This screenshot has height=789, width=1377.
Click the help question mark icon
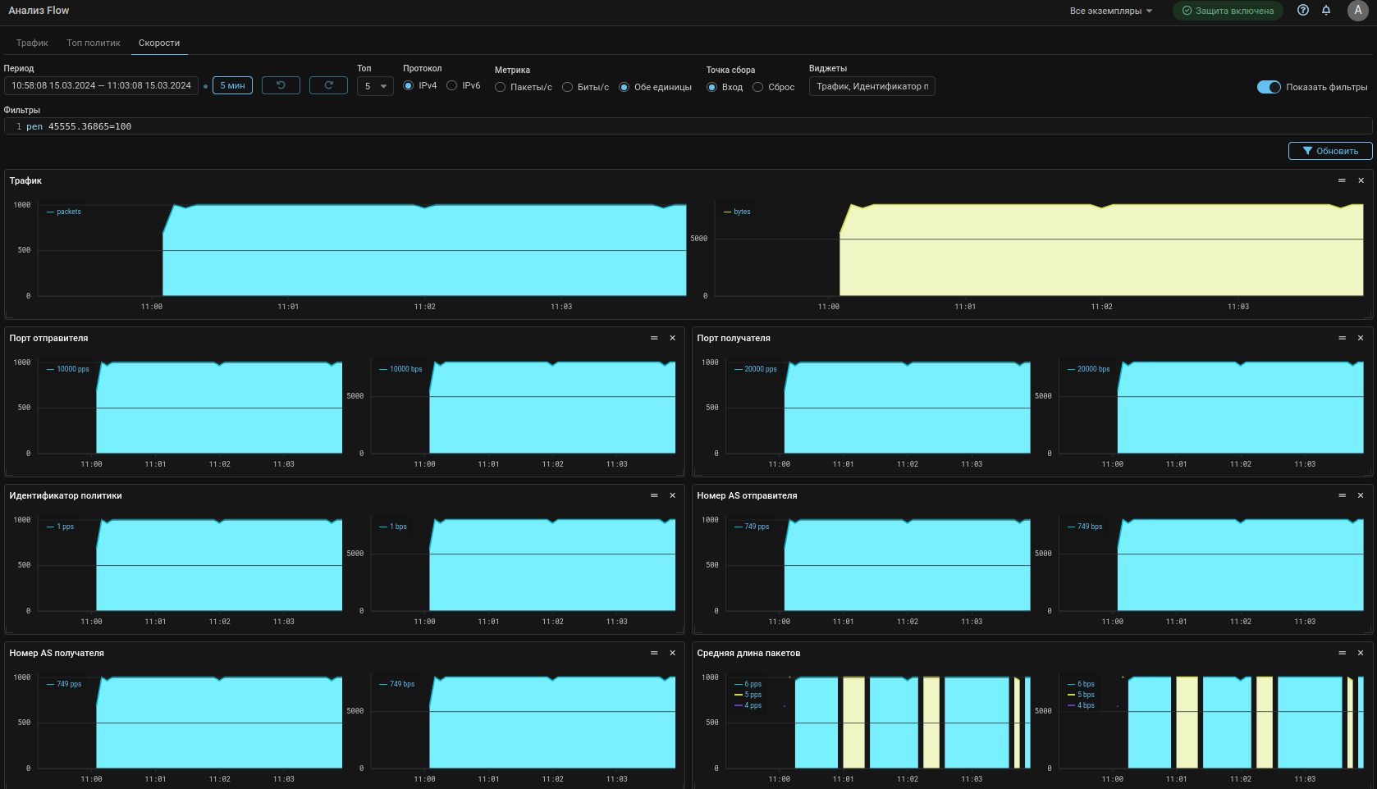1302,11
